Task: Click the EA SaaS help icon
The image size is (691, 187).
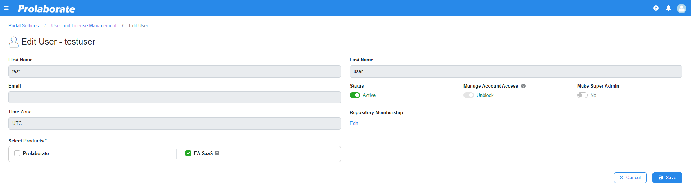Action: click(217, 153)
